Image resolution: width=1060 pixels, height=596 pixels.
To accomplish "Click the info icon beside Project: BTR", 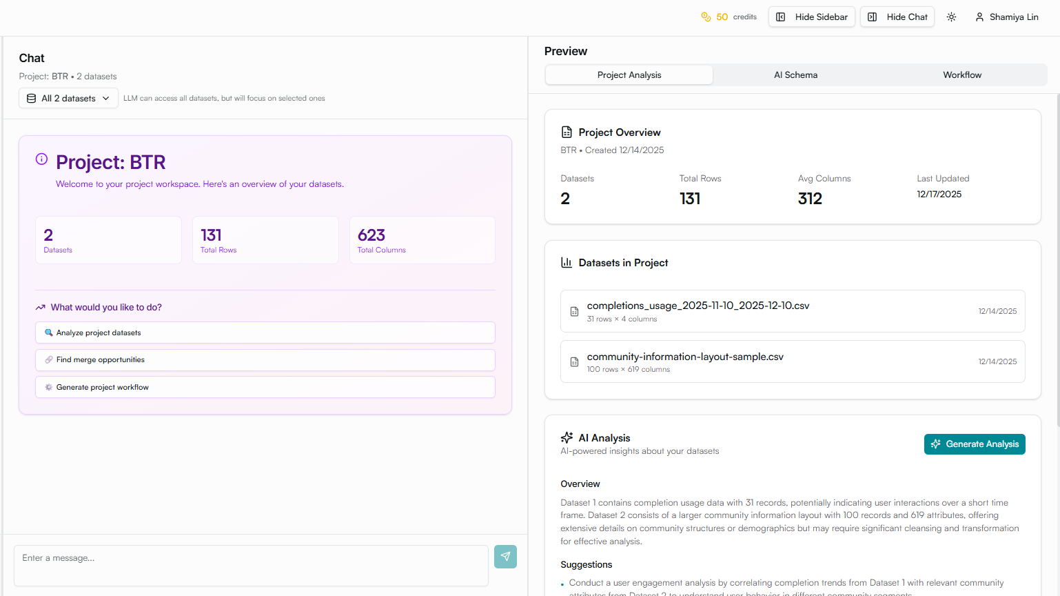I will pyautogui.click(x=41, y=158).
